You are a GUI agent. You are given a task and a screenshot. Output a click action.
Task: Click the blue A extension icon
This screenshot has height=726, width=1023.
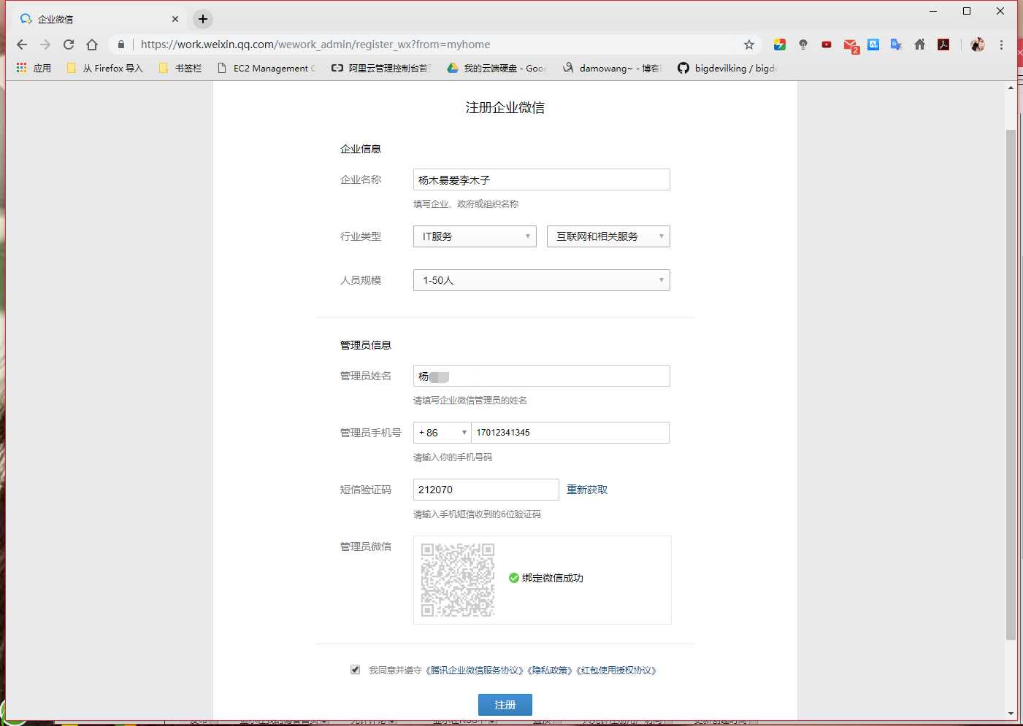(873, 45)
